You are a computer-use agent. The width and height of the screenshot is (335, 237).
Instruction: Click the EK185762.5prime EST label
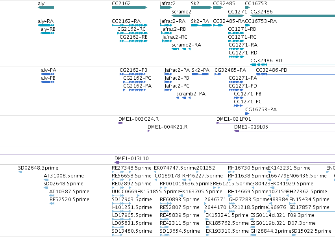click(x=227, y=224)
